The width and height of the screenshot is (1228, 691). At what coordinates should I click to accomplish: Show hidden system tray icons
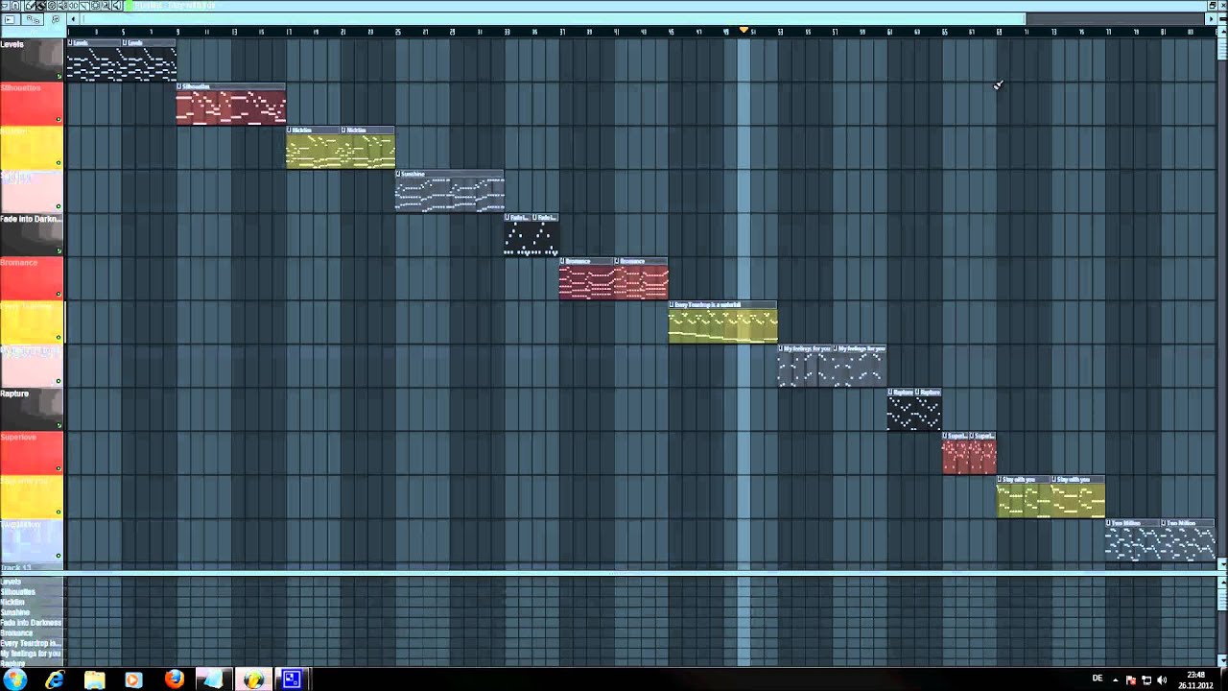[x=1116, y=679]
